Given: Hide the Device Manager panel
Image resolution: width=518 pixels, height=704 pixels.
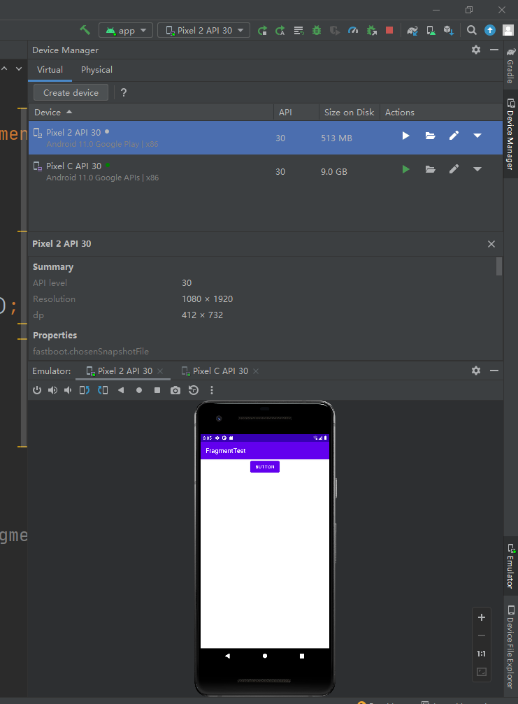Looking at the screenshot, I should coord(494,50).
